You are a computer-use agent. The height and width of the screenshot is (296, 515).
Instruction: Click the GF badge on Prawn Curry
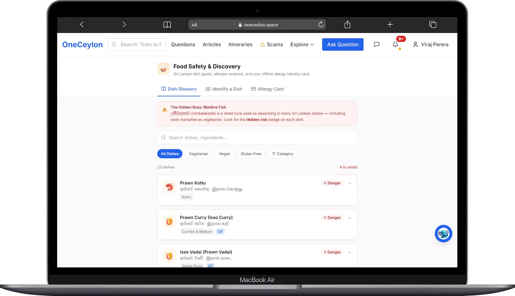coord(220,232)
